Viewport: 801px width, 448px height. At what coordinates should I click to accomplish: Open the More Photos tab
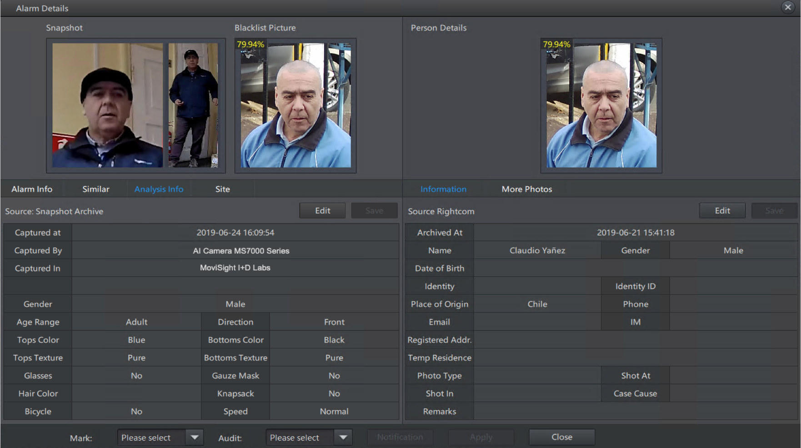coord(526,189)
